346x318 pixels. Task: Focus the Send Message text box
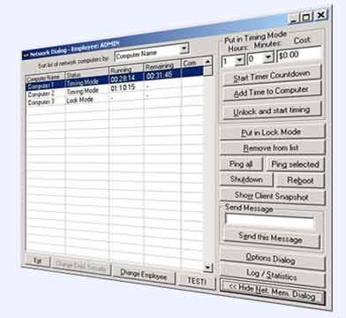point(269,222)
